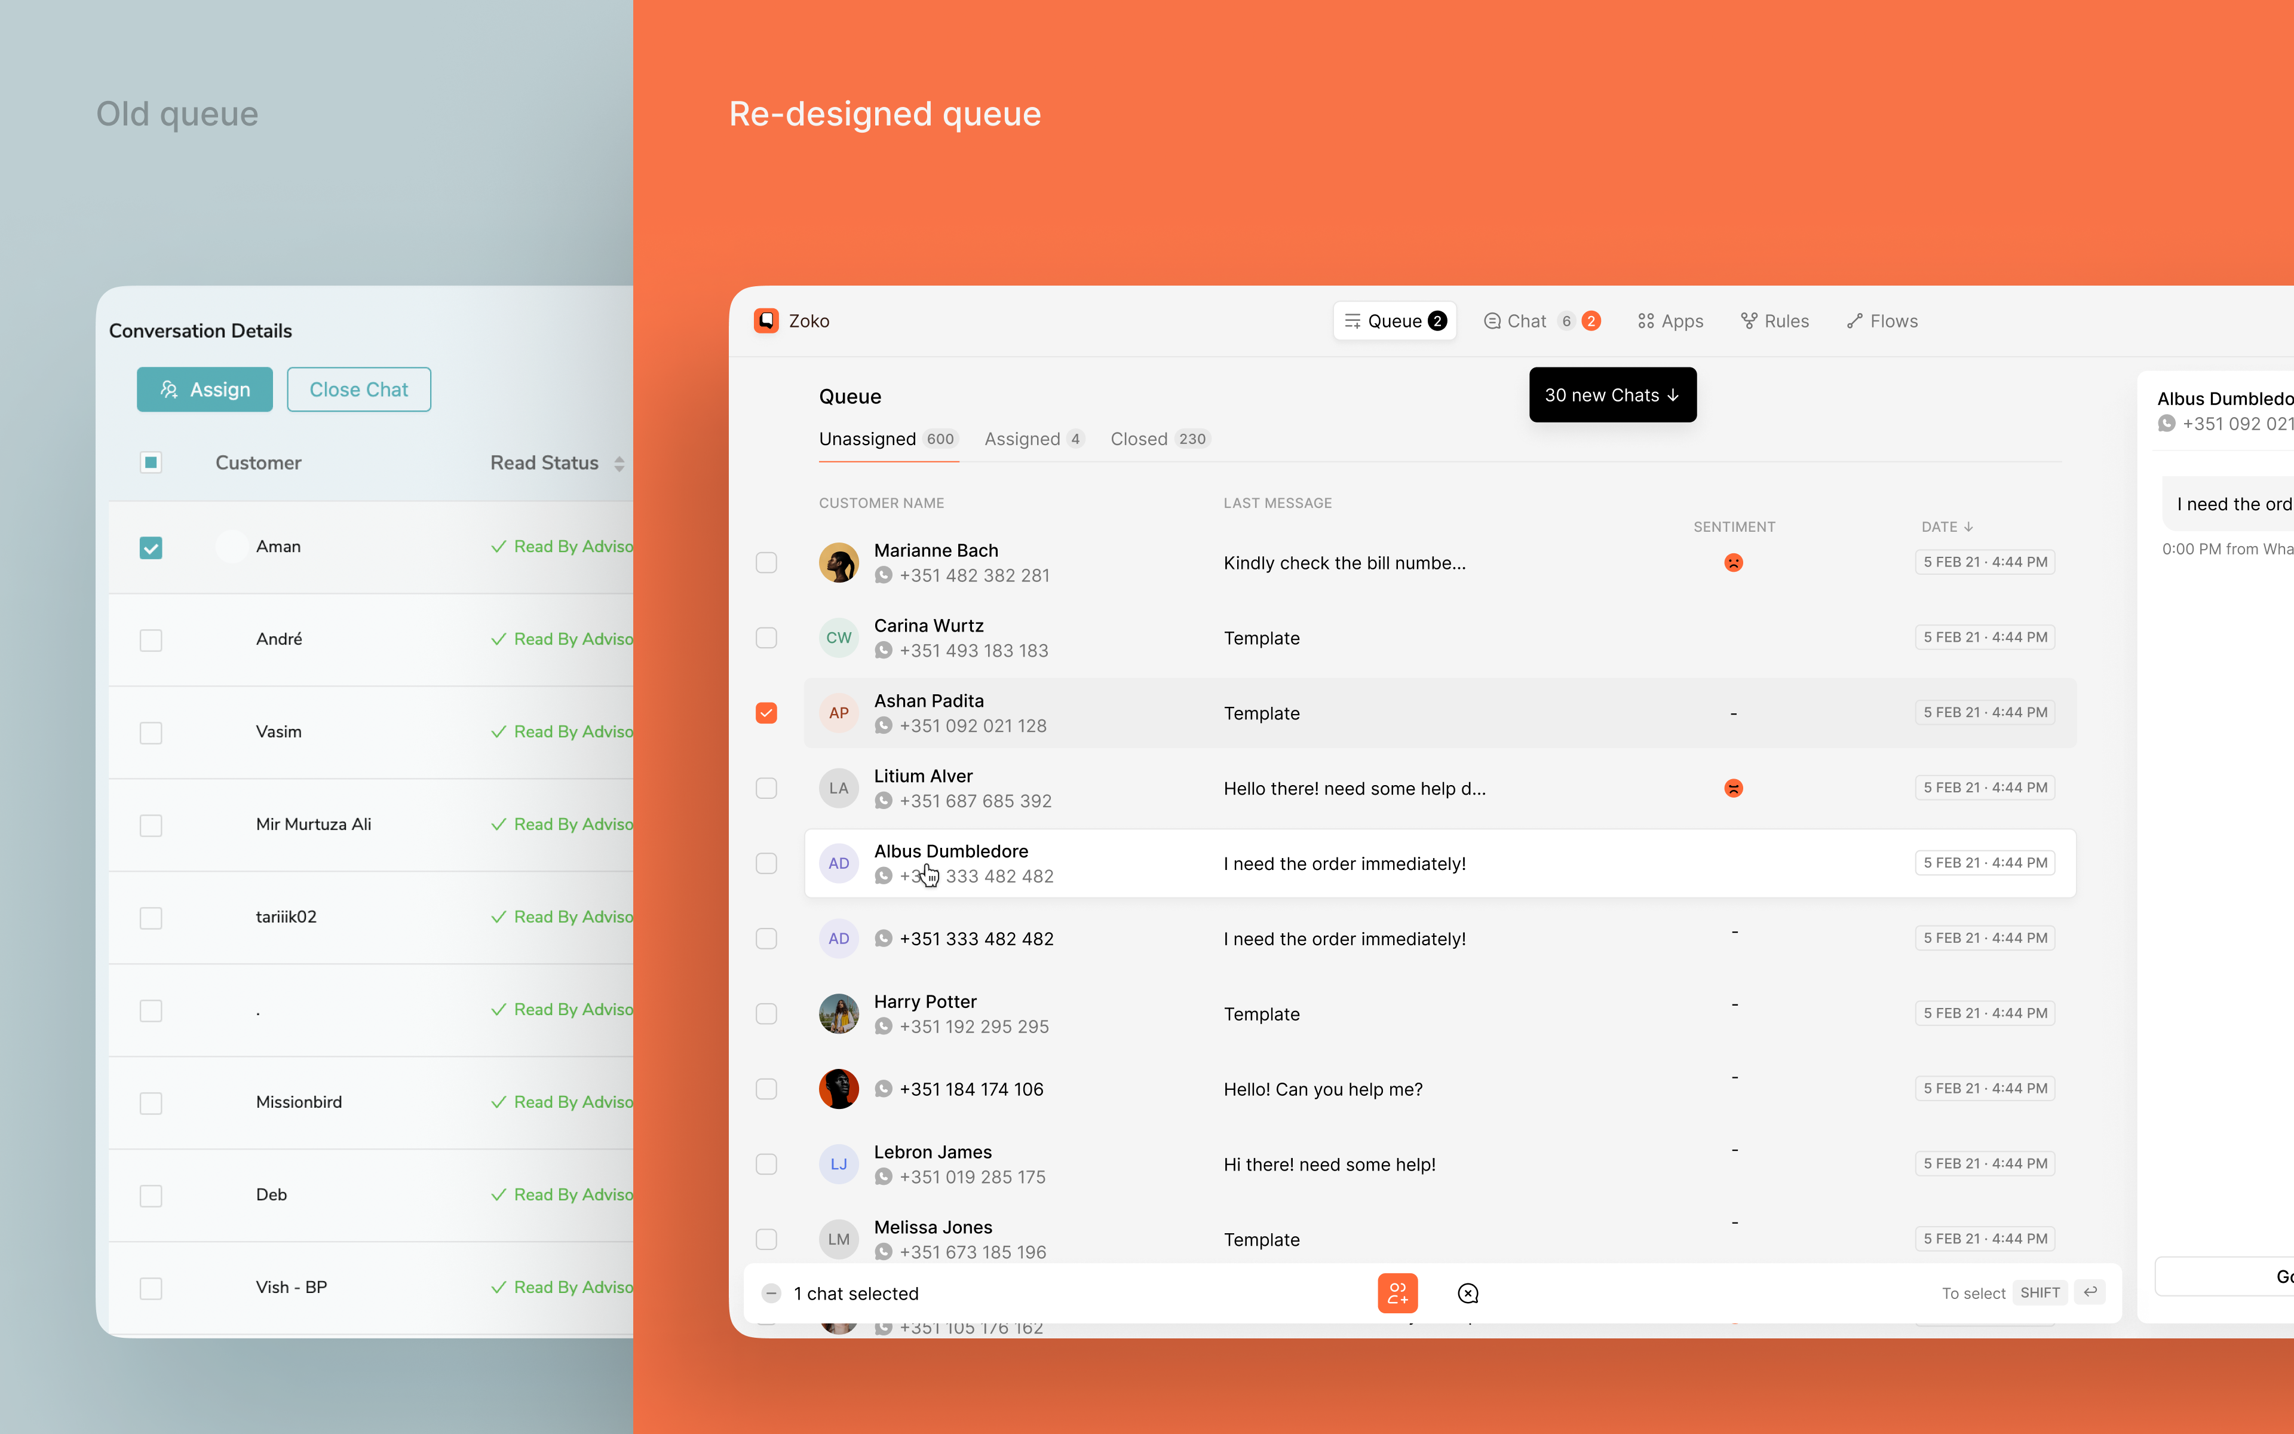Viewport: 2294px width, 1434px height.
Task: Open the Closed tab
Action: click(x=1158, y=439)
